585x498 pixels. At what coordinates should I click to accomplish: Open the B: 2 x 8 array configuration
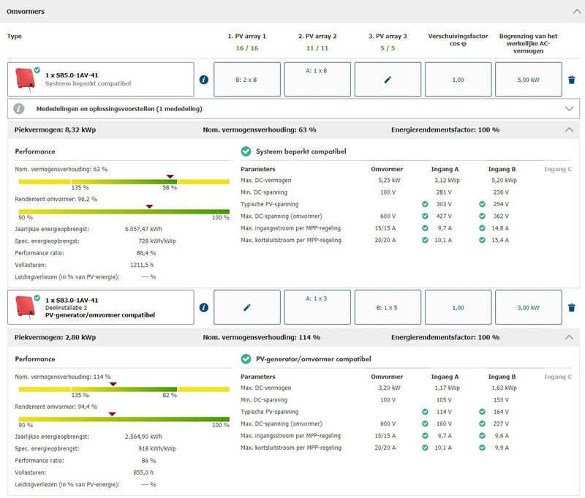tap(246, 80)
